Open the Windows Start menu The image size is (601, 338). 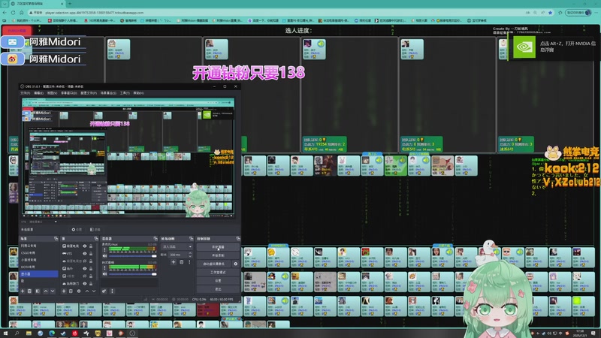(x=6, y=333)
